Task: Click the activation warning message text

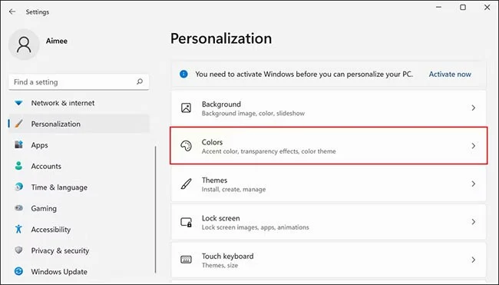Action: tap(304, 75)
